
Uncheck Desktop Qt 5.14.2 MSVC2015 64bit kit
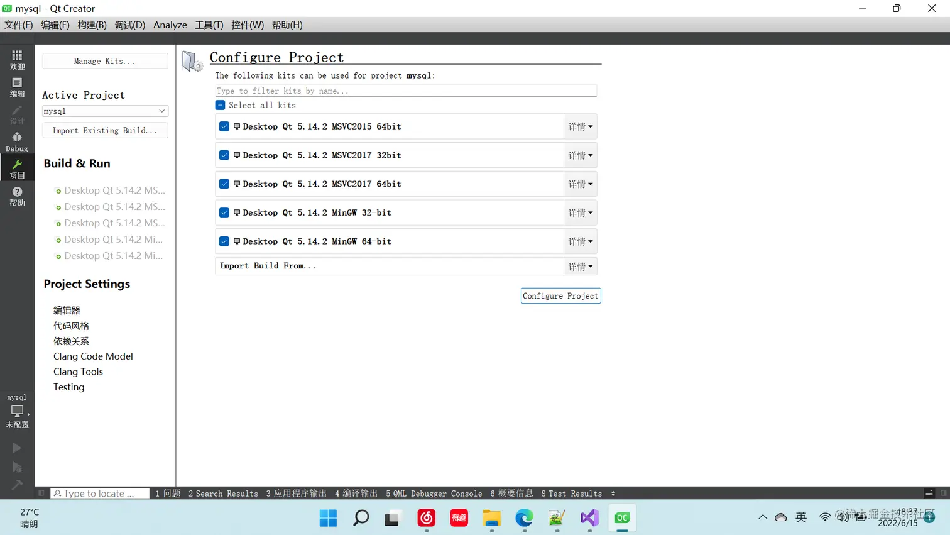click(224, 126)
